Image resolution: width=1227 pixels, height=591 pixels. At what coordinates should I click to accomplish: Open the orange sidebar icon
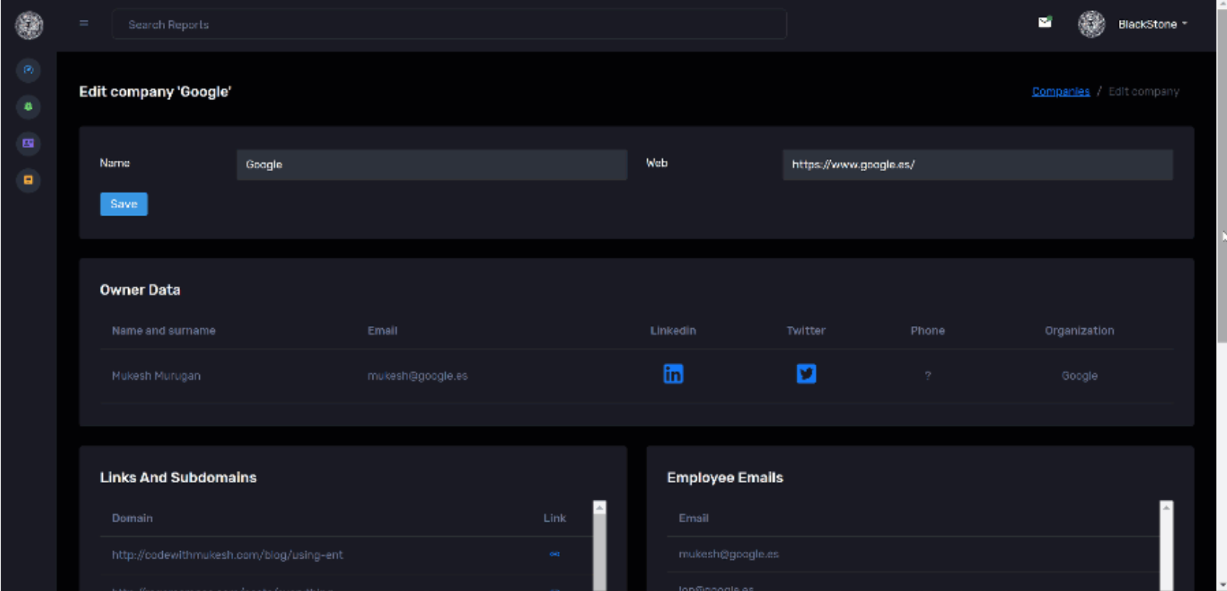pos(28,180)
